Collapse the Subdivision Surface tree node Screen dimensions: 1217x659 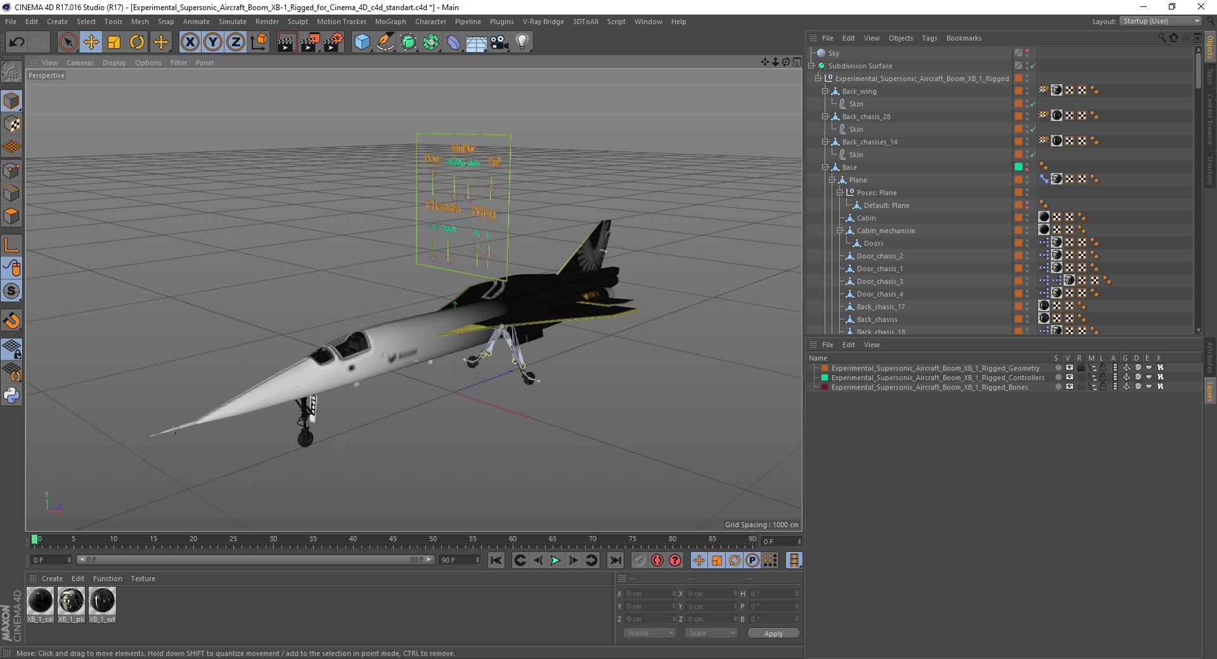coord(811,66)
